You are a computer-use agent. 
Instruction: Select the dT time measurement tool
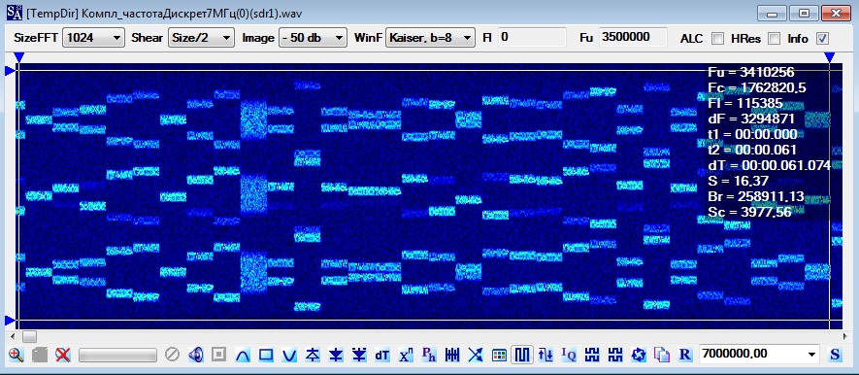coord(381,355)
